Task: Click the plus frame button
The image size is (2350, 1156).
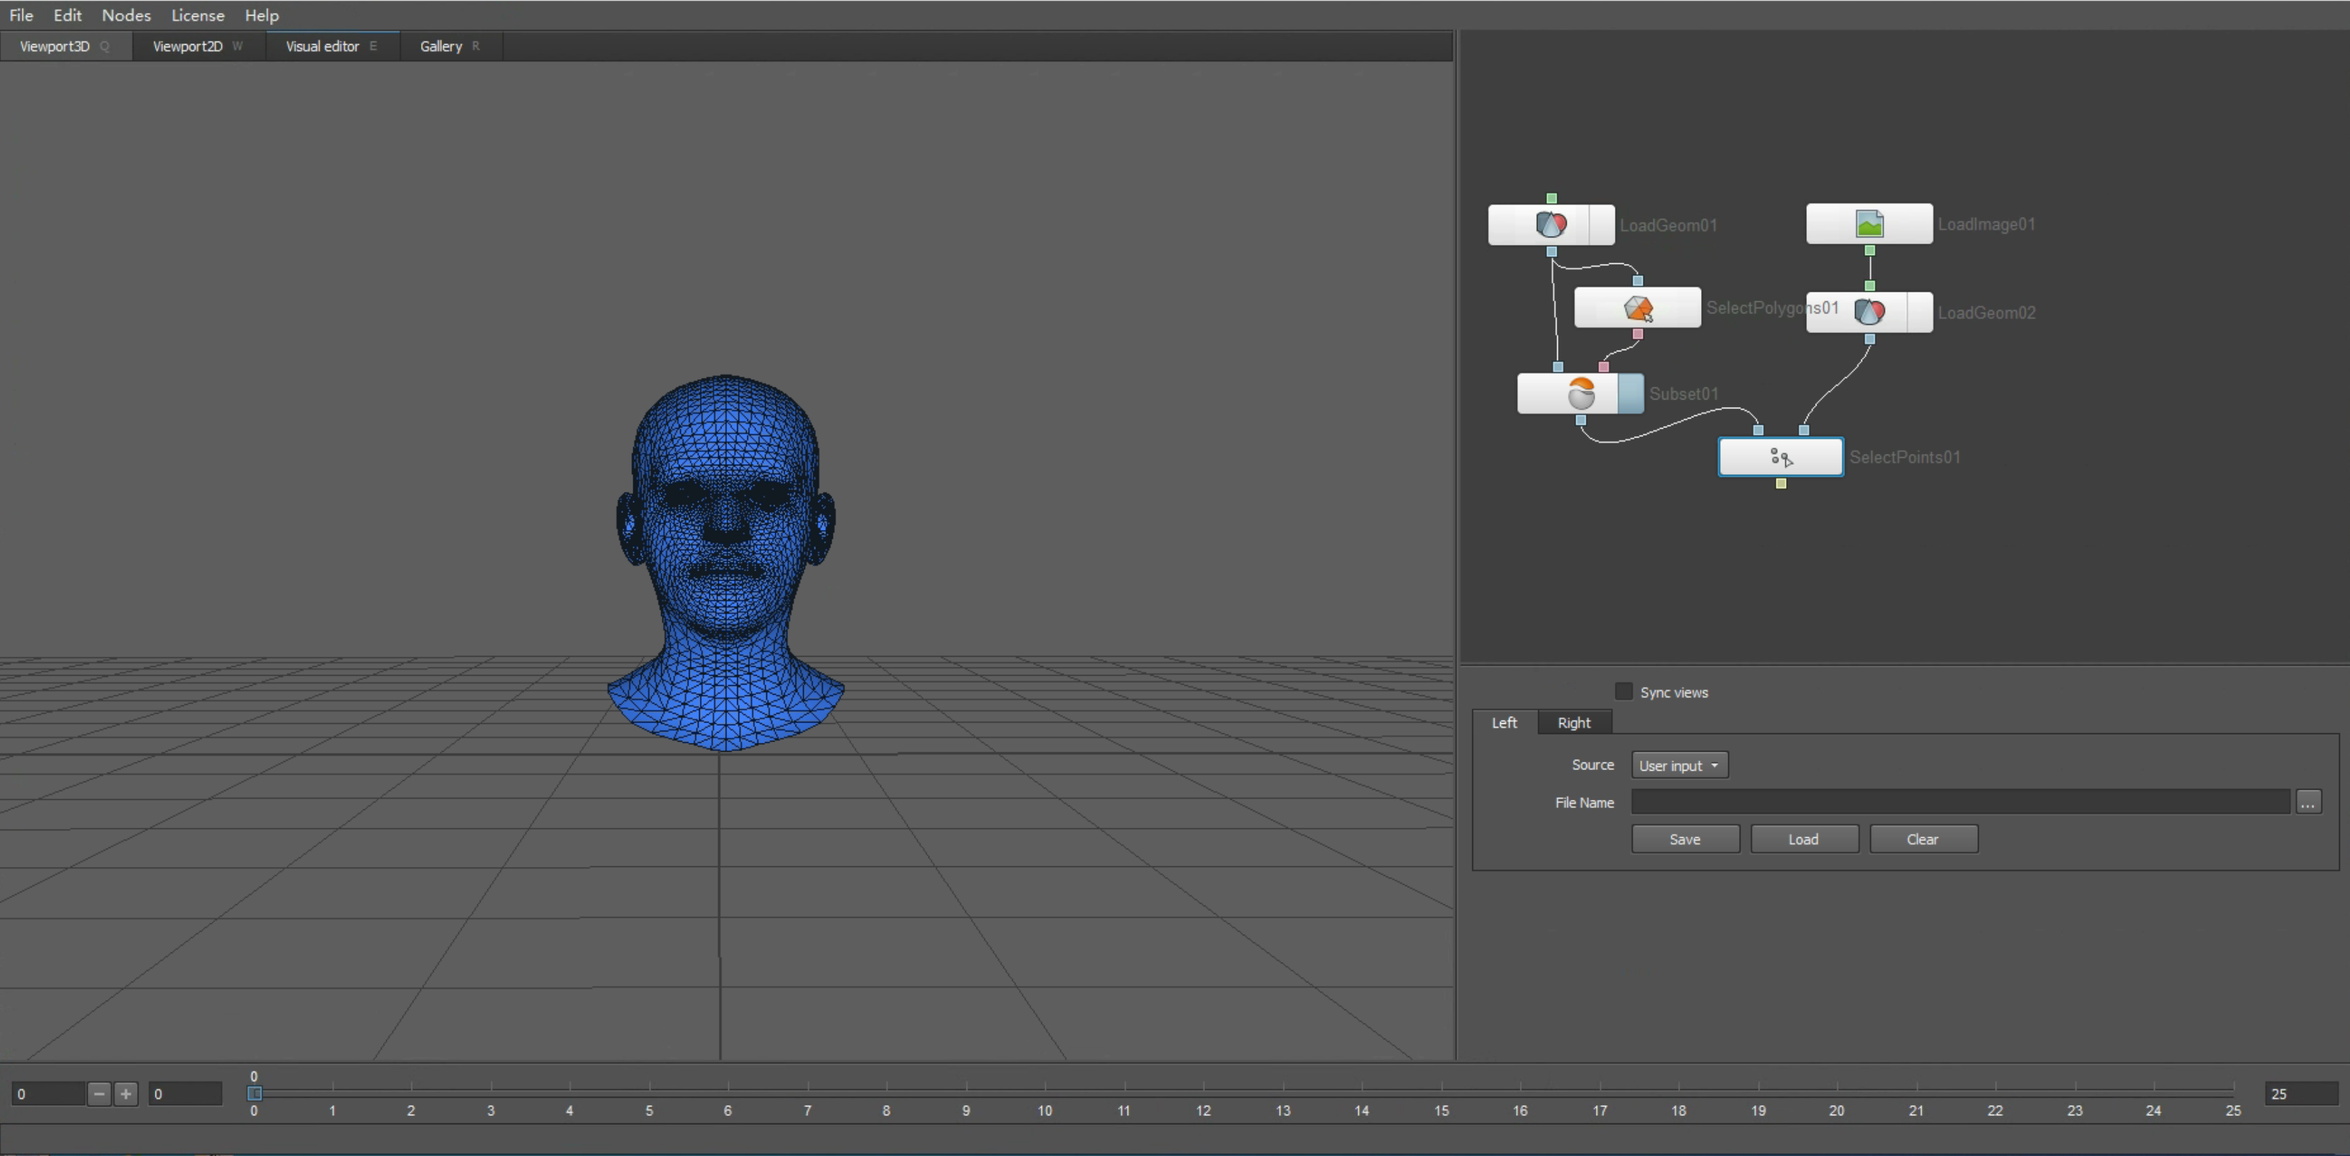Action: (x=126, y=1093)
